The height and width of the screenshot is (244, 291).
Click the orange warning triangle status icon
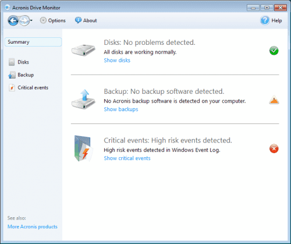pos(274,100)
